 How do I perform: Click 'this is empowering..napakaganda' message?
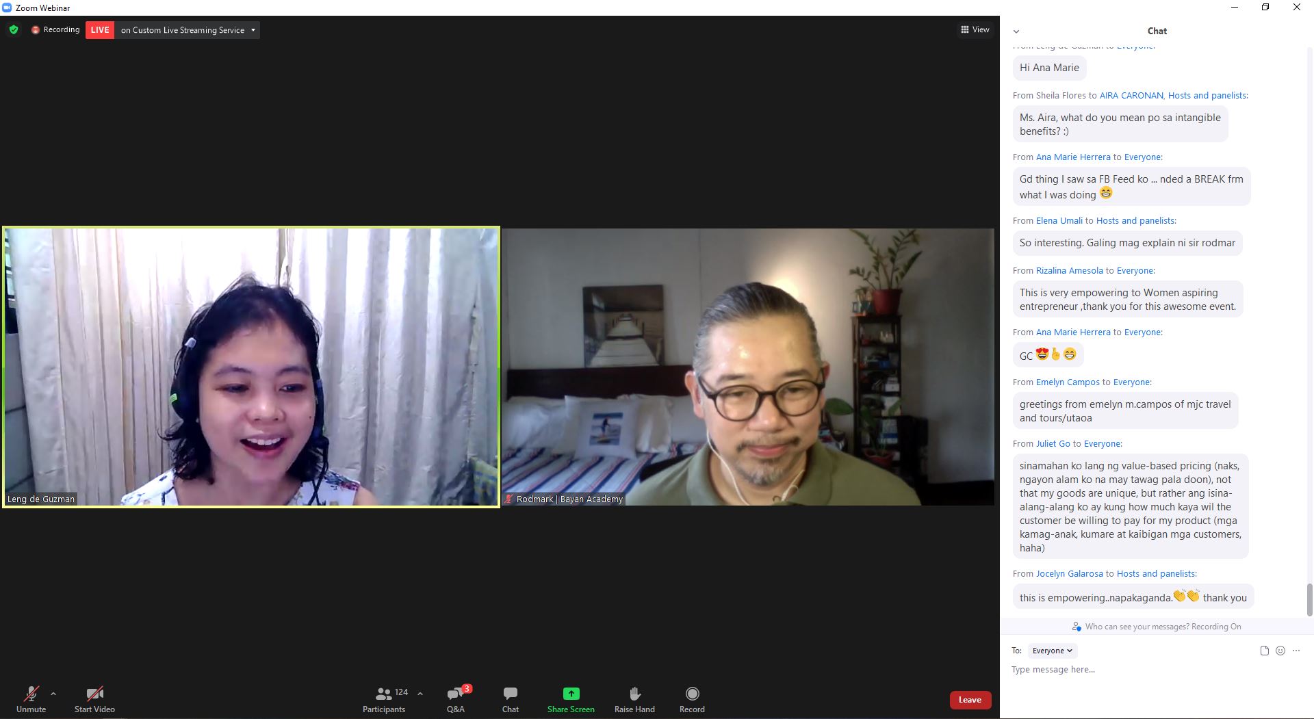point(1133,597)
